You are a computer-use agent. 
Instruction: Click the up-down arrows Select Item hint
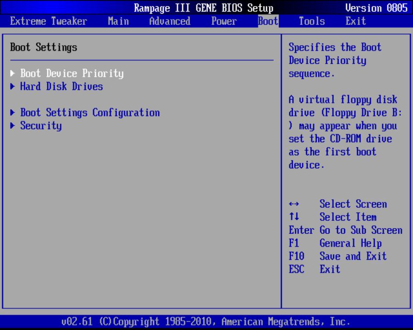333,217
